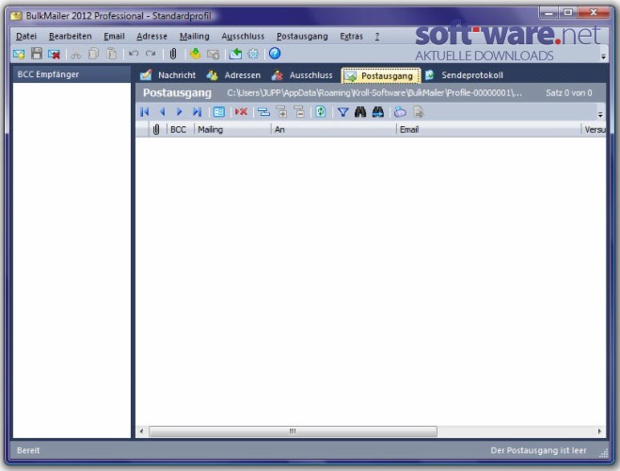
Task: Open the Adresse menu
Action: 151,37
